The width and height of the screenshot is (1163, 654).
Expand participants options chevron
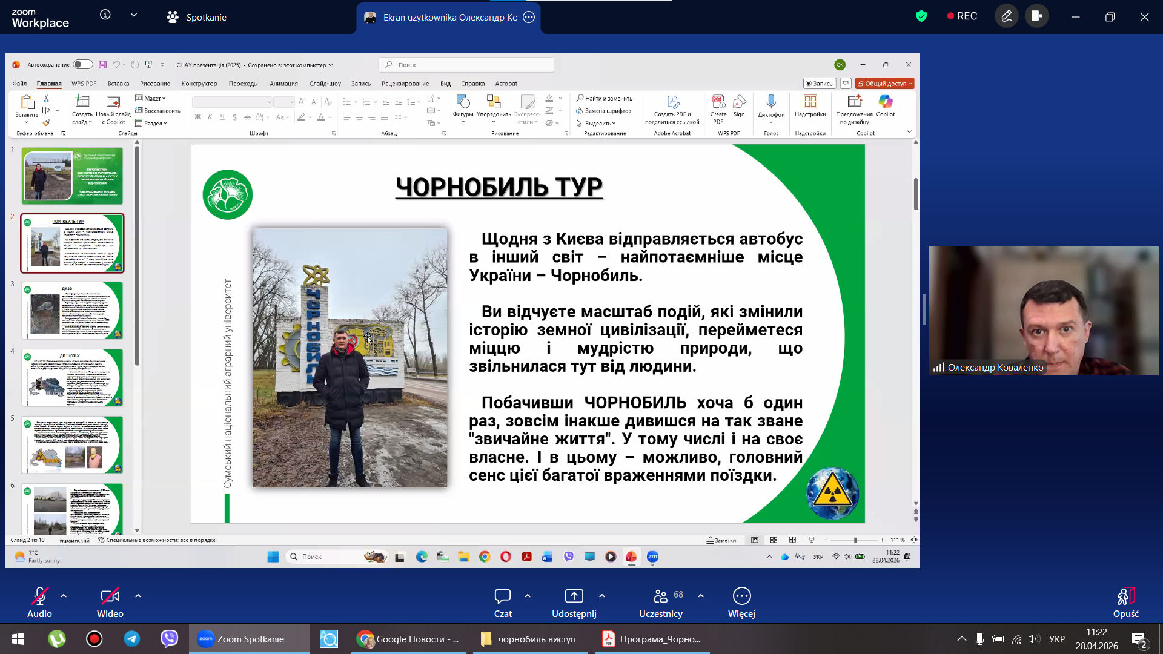click(701, 596)
